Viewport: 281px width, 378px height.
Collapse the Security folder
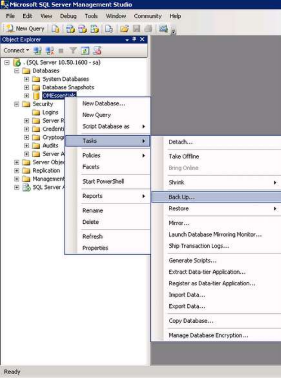point(17,104)
